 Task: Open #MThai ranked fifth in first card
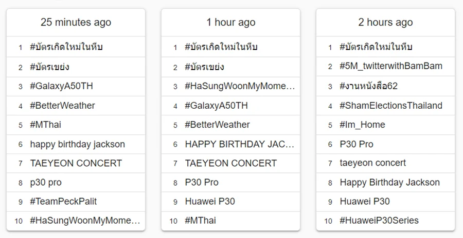coord(46,125)
